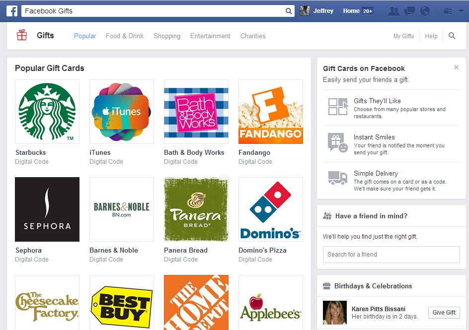Select the Cheesecake Factory card image
Image resolution: width=469 pixels, height=330 pixels.
[47, 303]
